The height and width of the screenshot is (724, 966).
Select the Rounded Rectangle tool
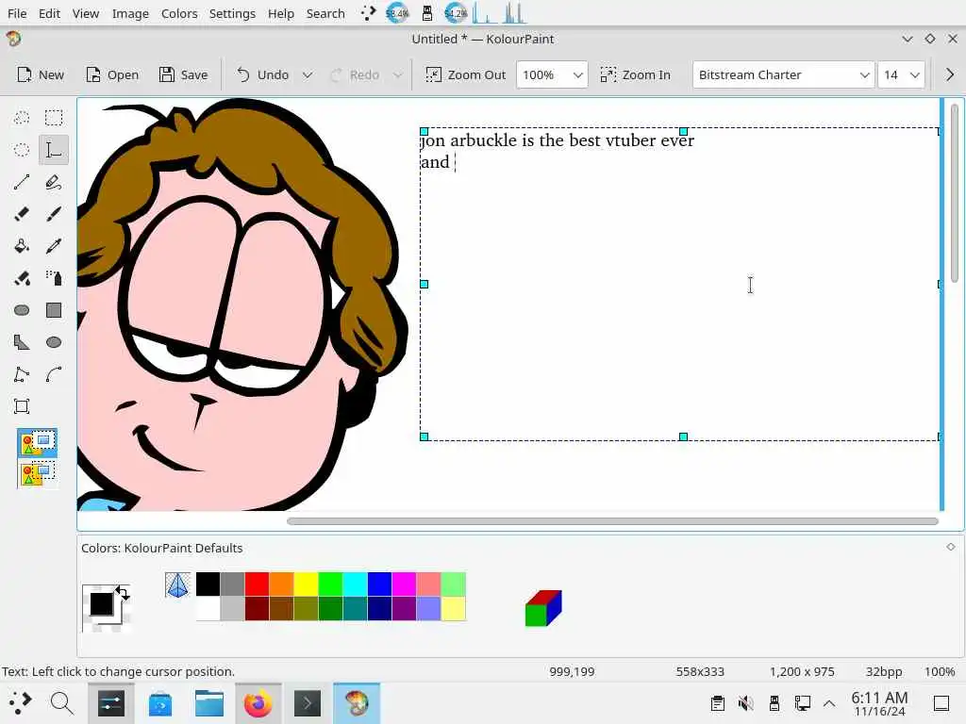(x=22, y=309)
